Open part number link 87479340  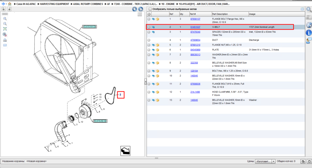[195, 32]
